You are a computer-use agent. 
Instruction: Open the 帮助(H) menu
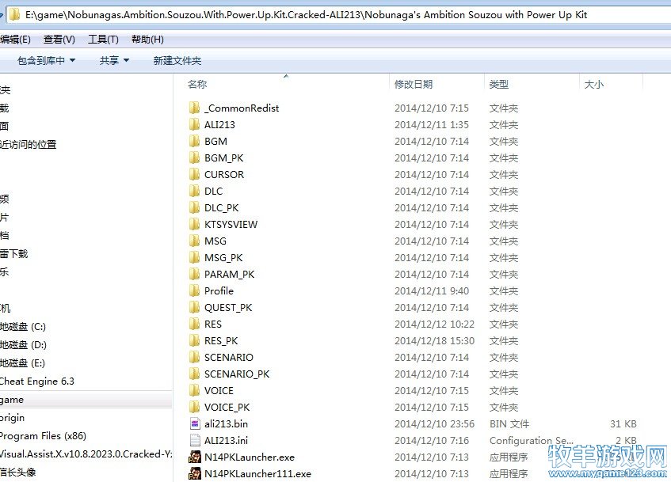[147, 40]
